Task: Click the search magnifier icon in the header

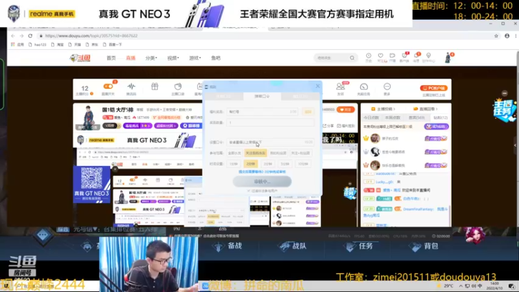Action: [x=352, y=58]
